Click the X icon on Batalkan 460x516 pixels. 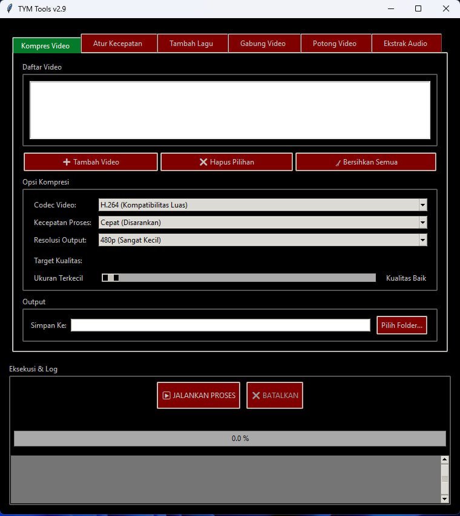tap(256, 396)
